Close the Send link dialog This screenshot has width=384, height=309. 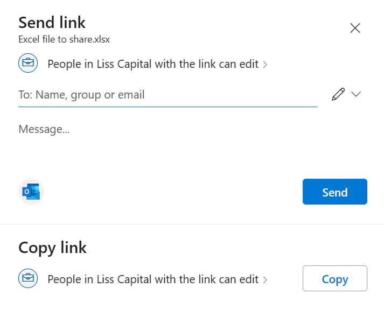(355, 28)
